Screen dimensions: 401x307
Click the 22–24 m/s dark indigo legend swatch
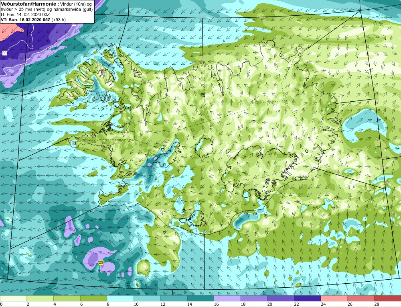coord(308,298)
